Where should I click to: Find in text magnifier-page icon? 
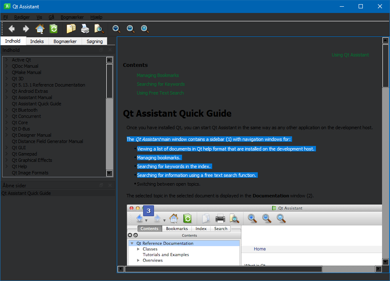(99, 29)
